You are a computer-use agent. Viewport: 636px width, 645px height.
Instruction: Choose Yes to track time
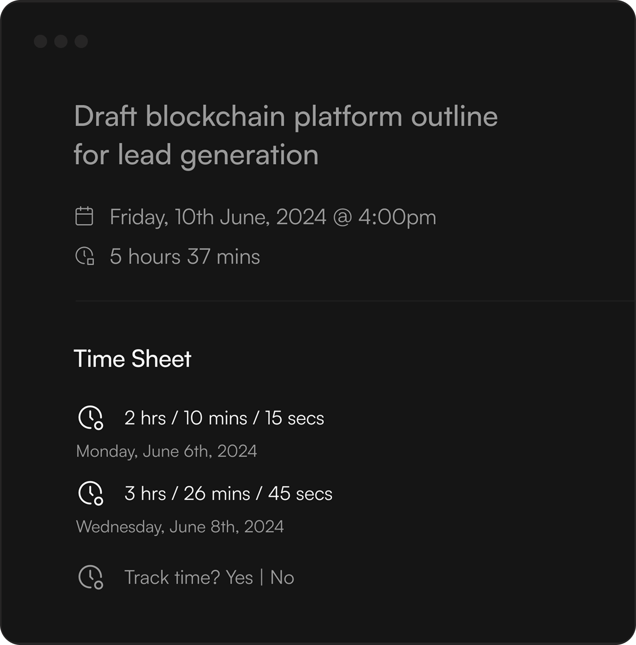(239, 578)
